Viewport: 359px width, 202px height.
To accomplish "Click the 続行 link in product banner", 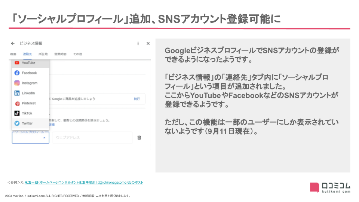I will (x=137, y=99).
